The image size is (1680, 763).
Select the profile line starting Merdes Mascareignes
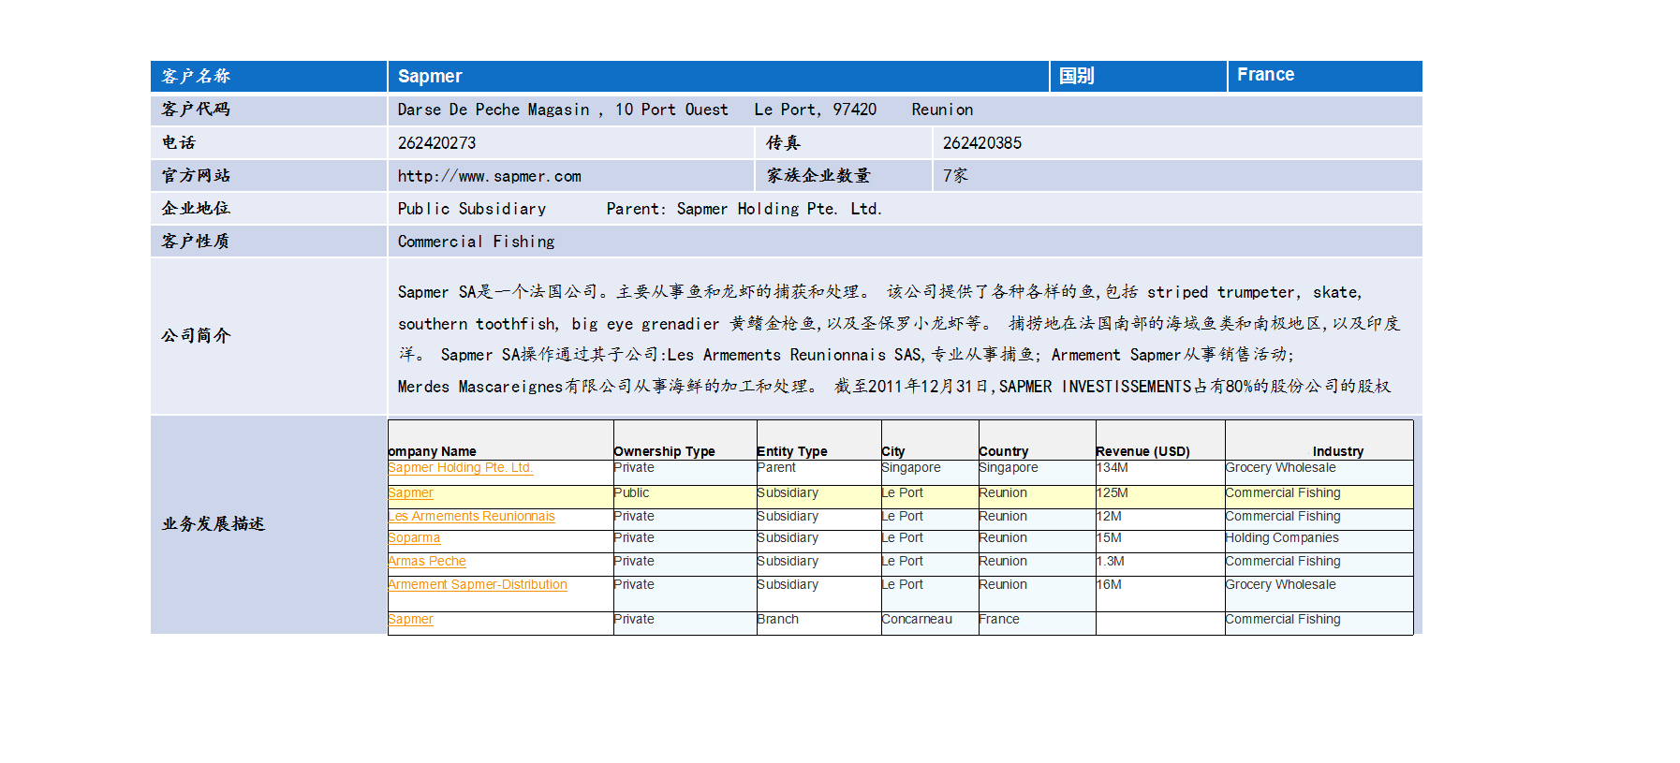click(x=894, y=387)
